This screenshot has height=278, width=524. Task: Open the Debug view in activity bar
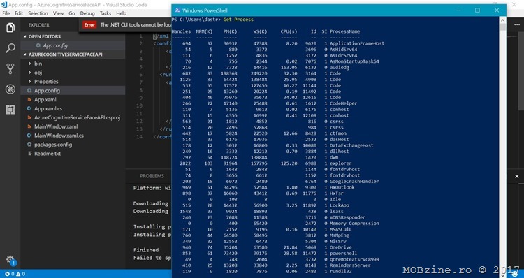point(10,89)
